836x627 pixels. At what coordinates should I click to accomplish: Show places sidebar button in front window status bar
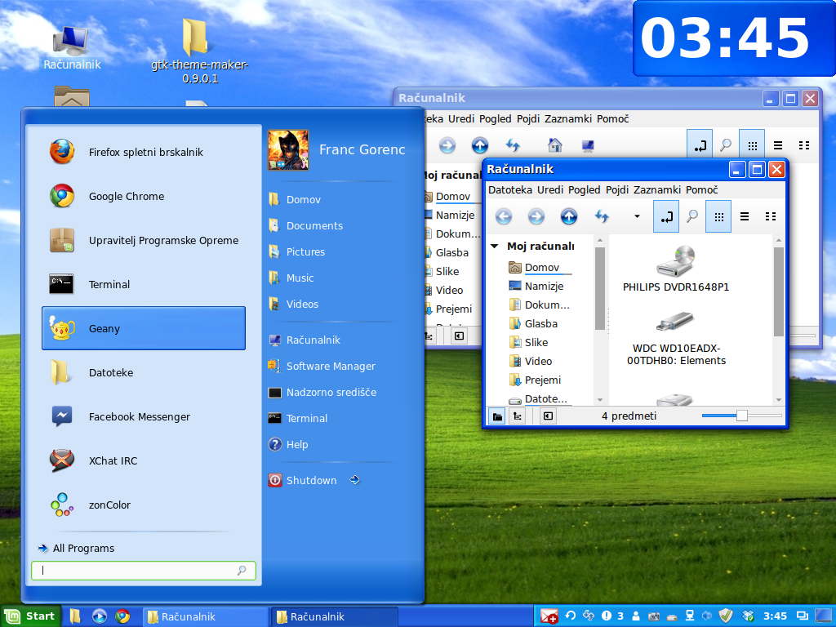tap(497, 416)
